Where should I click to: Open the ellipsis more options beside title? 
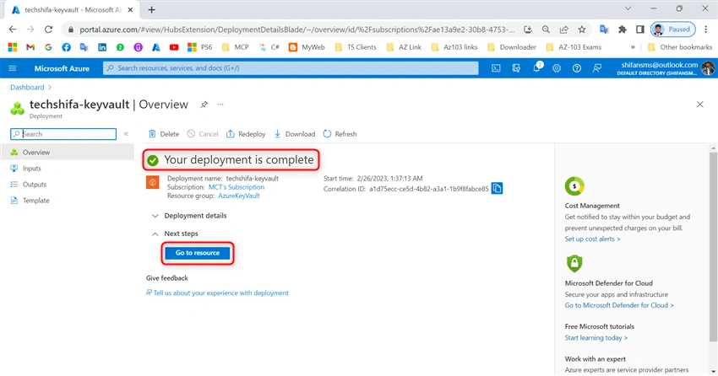point(220,105)
